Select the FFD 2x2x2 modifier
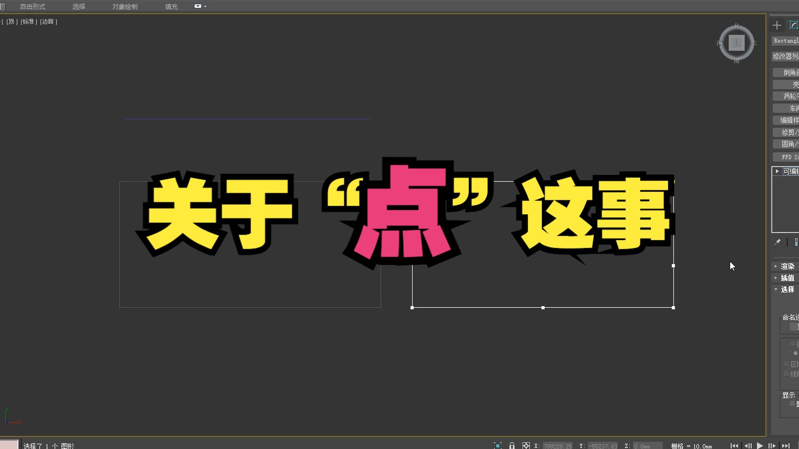Screen dimensions: 799x449 (x=787, y=156)
